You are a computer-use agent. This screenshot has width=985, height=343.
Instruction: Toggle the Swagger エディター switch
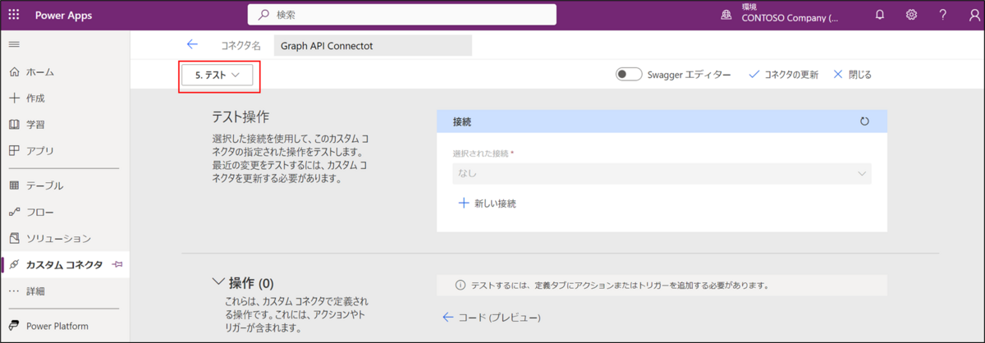pos(628,75)
